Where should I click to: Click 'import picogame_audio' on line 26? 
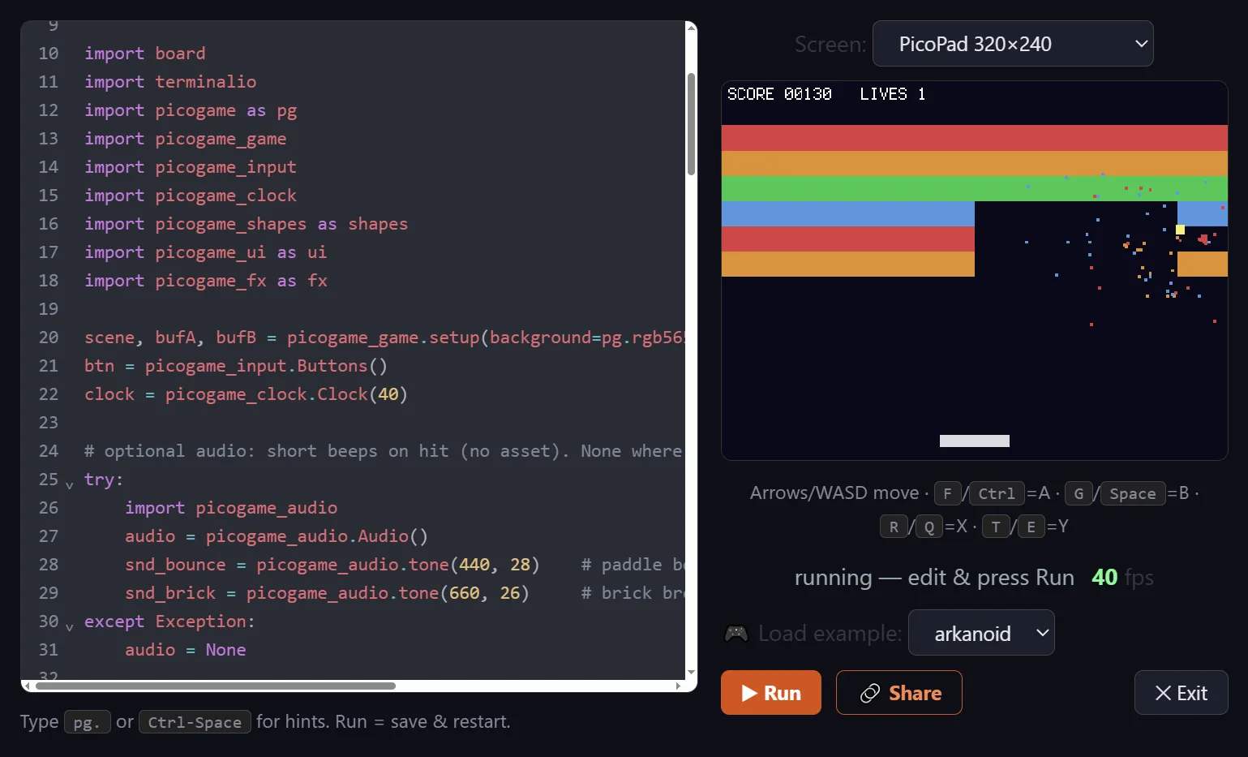tap(231, 508)
